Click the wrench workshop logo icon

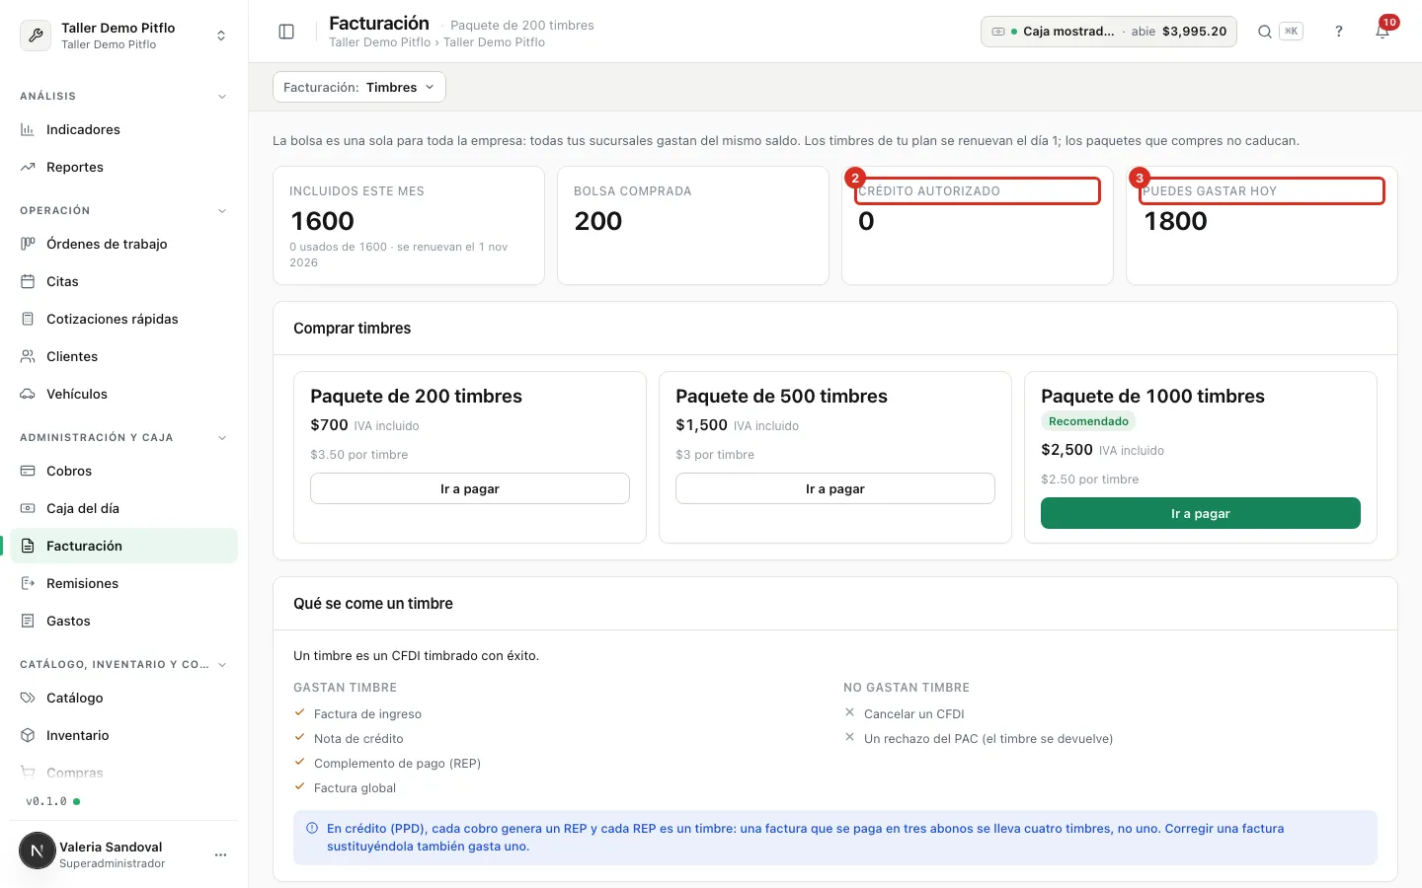(36, 36)
